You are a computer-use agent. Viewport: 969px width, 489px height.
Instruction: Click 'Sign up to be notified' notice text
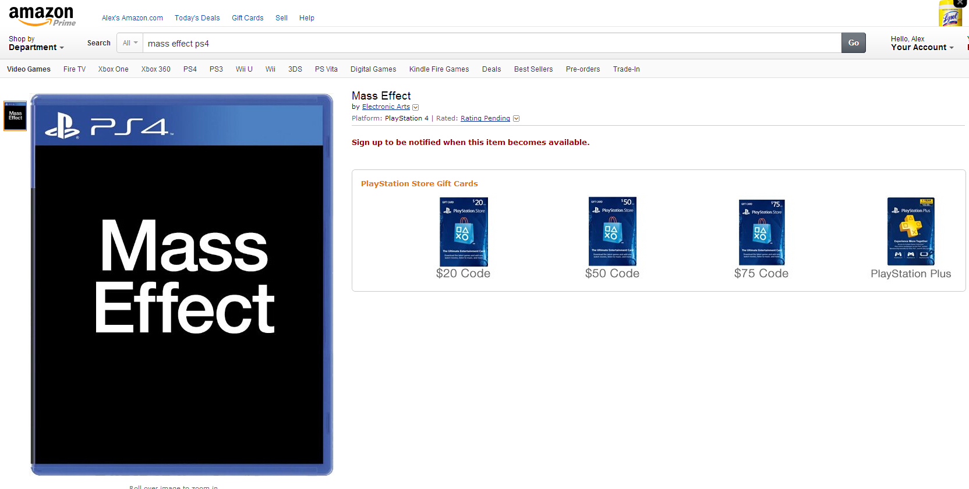(471, 143)
